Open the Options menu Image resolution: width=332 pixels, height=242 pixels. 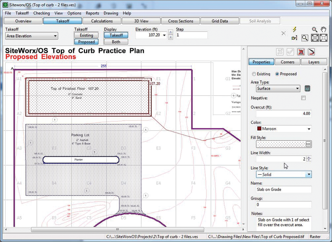pyautogui.click(x=74, y=13)
